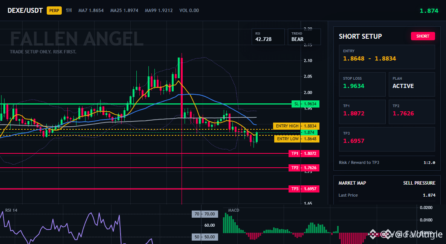The image size is (446, 244).
Task: Click the green SL 1.9634 chart tag
Action: pyautogui.click(x=305, y=104)
